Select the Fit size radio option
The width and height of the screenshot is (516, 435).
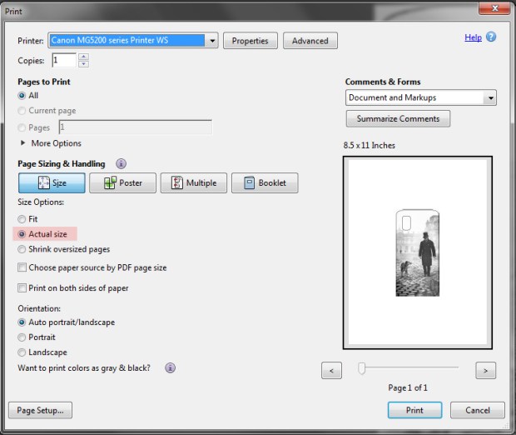[22, 219]
